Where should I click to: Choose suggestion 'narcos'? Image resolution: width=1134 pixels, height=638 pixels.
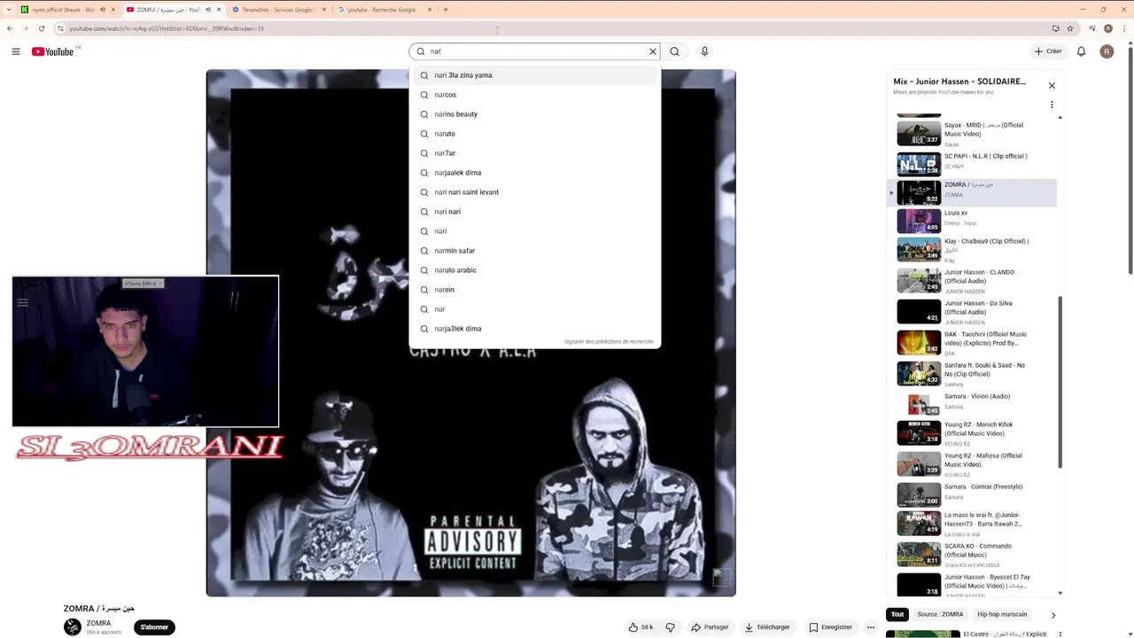coord(534,95)
